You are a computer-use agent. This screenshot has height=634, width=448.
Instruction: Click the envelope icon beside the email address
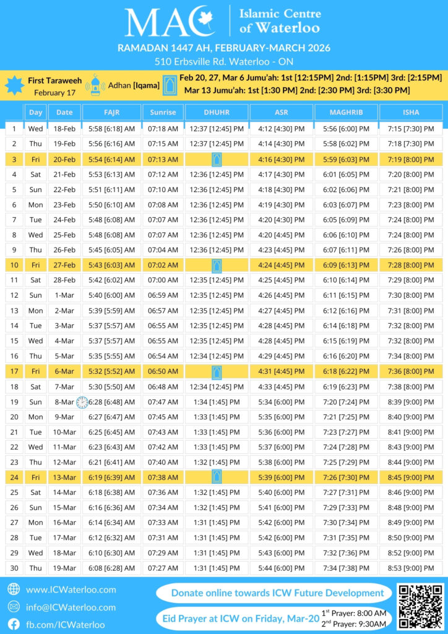pyautogui.click(x=14, y=607)
